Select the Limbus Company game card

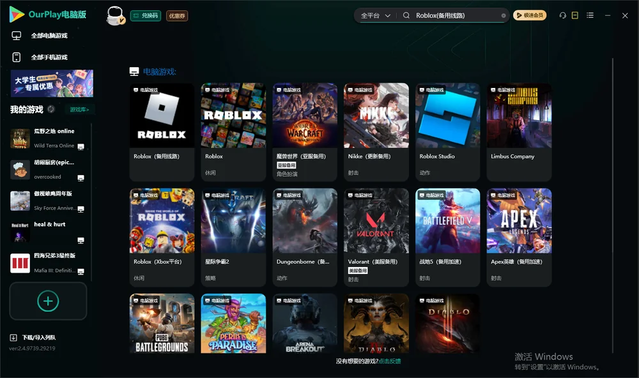(x=519, y=132)
